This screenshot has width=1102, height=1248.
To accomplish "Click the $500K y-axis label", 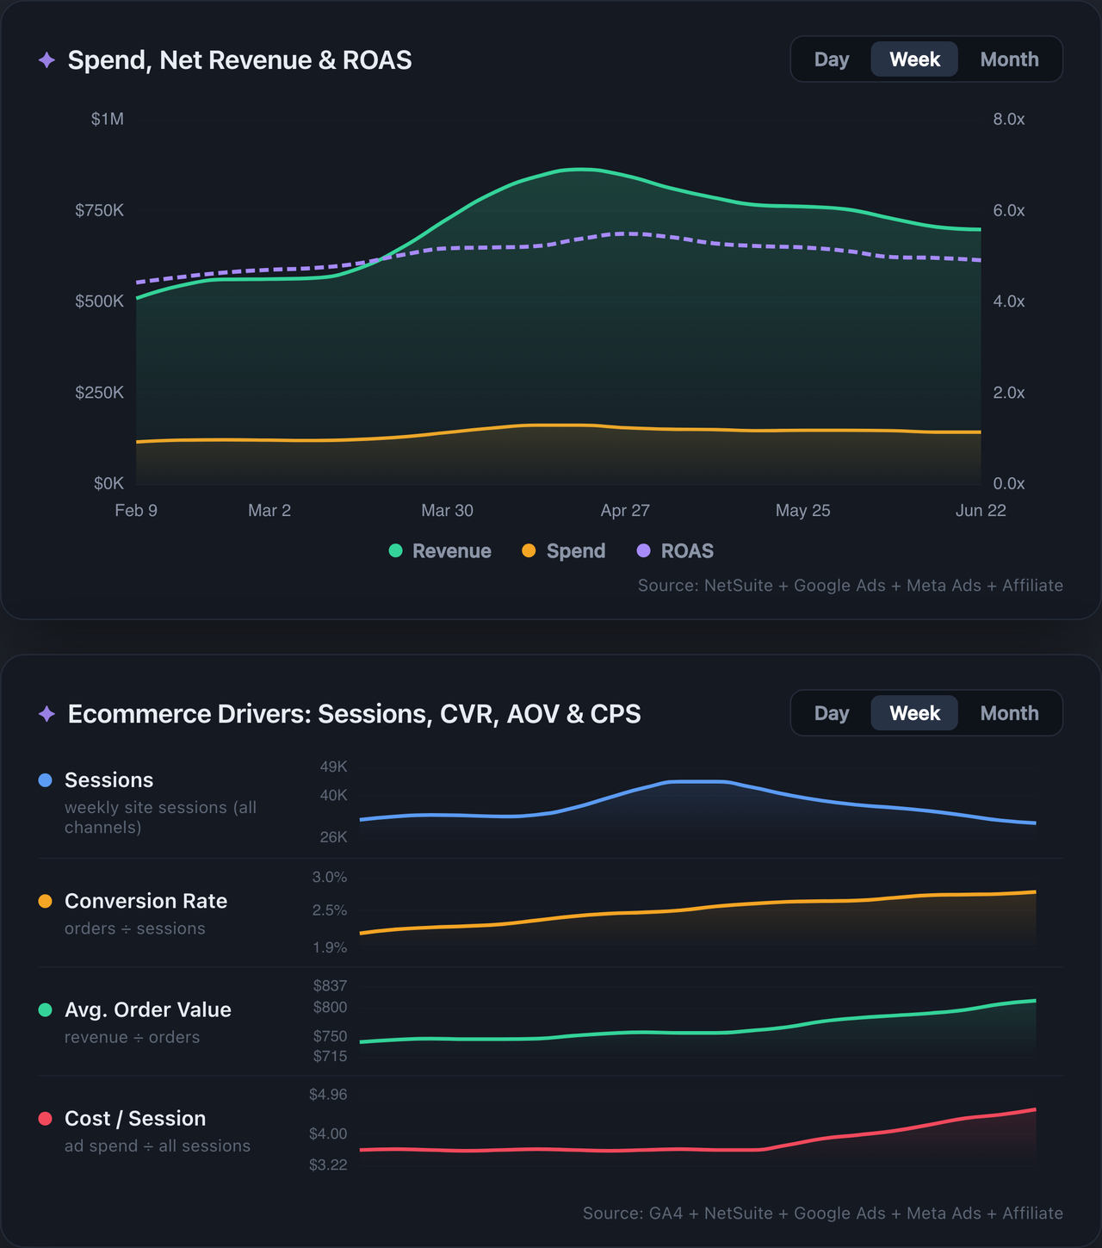I will (x=100, y=301).
